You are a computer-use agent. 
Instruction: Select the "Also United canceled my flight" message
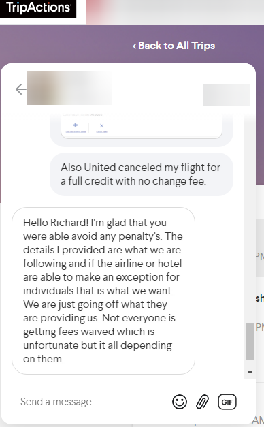[x=142, y=174]
